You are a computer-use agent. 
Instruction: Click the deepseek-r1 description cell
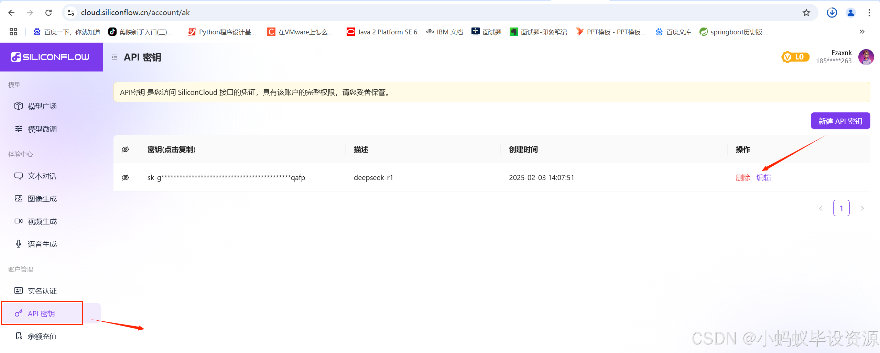click(x=373, y=178)
